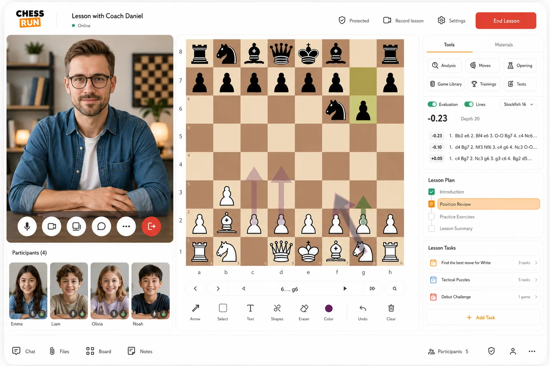
Task: Open the user profile icon in bottom bar
Action: click(513, 351)
